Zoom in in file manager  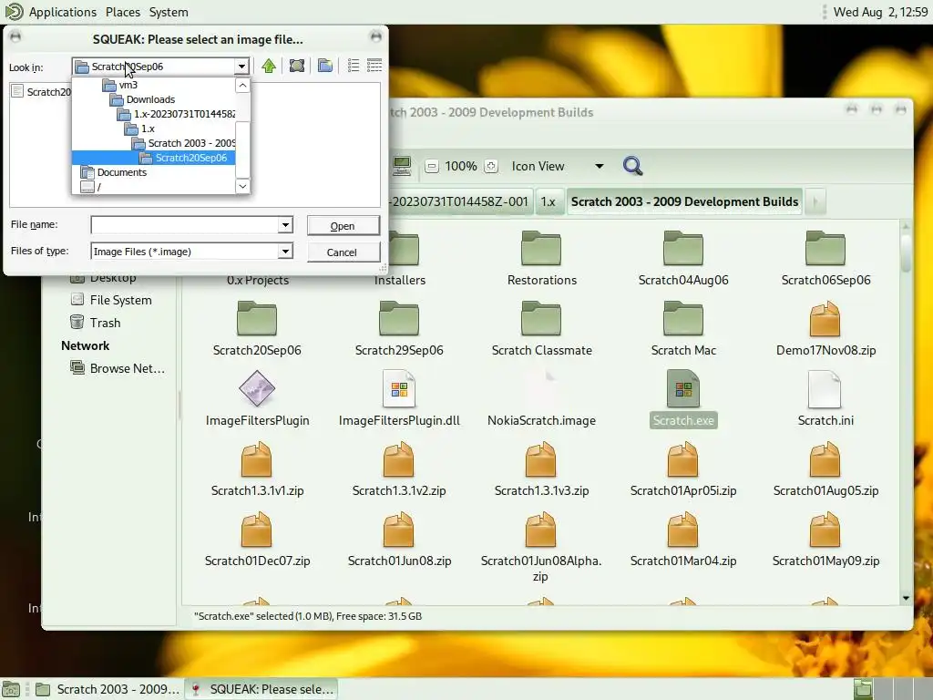[x=491, y=167]
